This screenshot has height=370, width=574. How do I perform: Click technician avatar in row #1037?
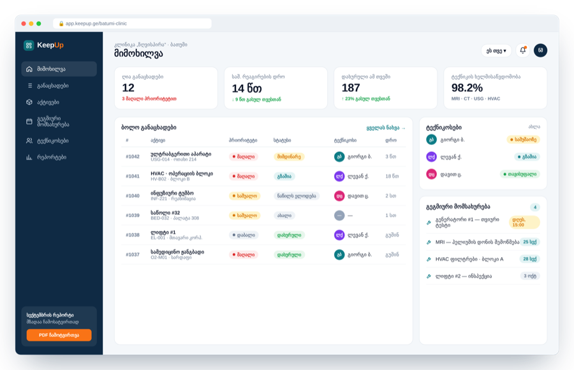[x=339, y=255]
